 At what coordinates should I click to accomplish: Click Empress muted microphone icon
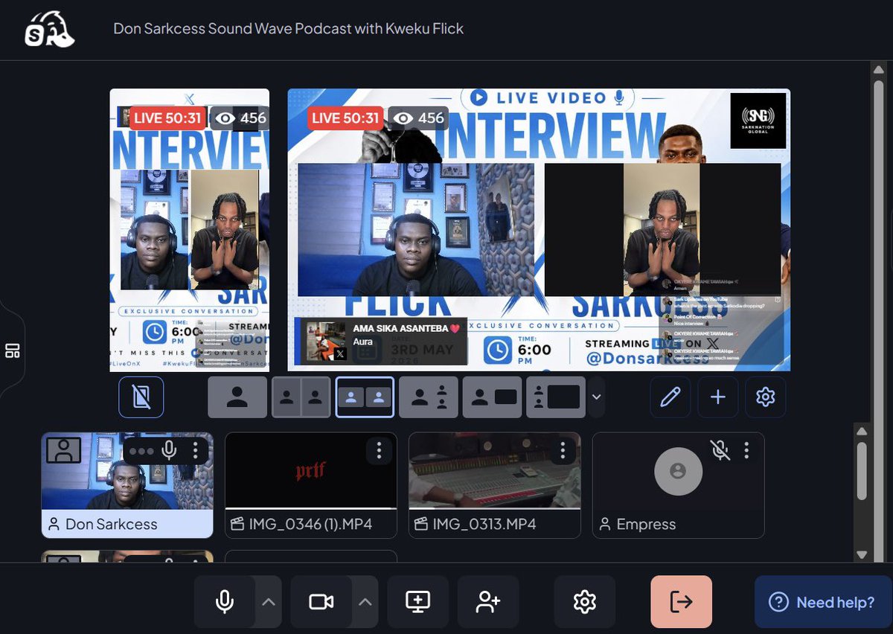[x=719, y=450]
